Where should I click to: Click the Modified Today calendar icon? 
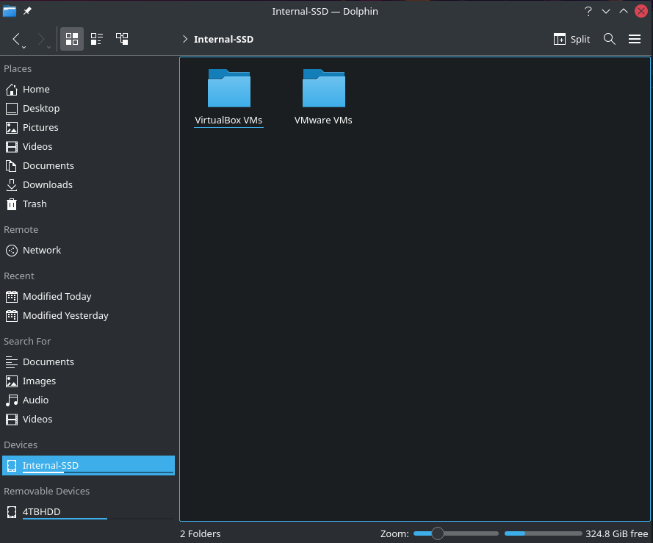click(12, 297)
